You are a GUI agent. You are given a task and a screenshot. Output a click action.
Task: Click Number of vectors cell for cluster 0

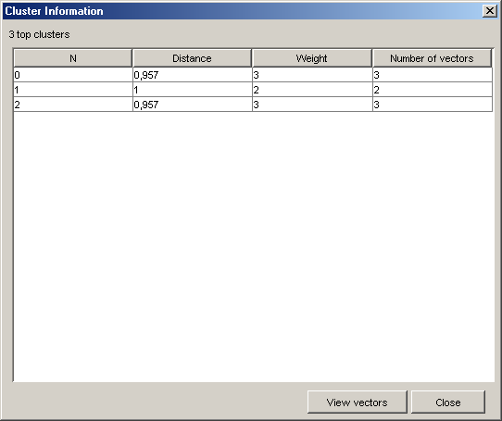pos(433,75)
